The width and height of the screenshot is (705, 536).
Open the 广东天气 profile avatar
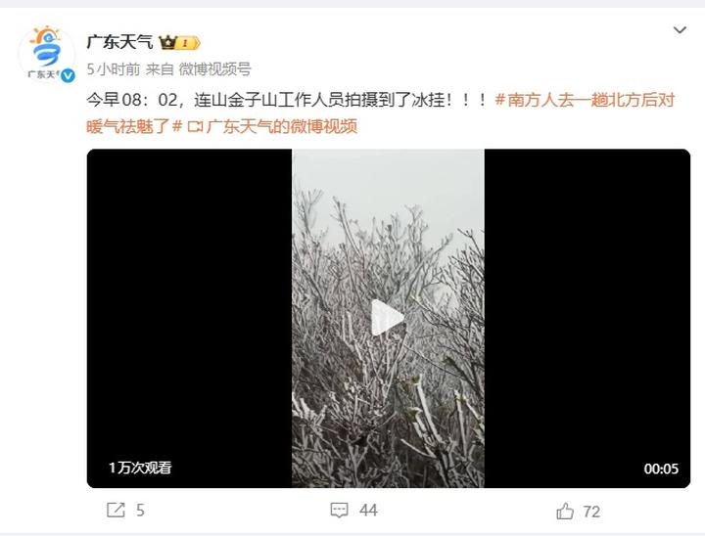pyautogui.click(x=46, y=54)
